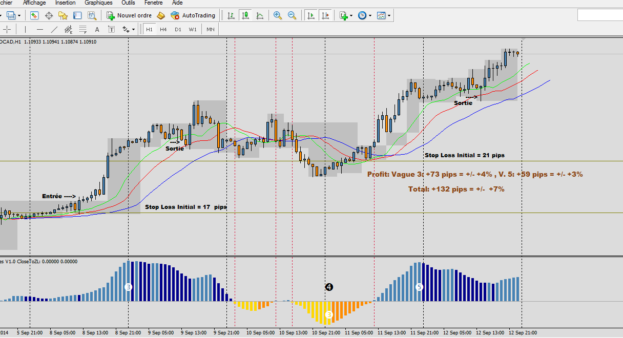Screen dimensions: 623x338
Task: Click the Templates chart icon
Action: tap(381, 15)
